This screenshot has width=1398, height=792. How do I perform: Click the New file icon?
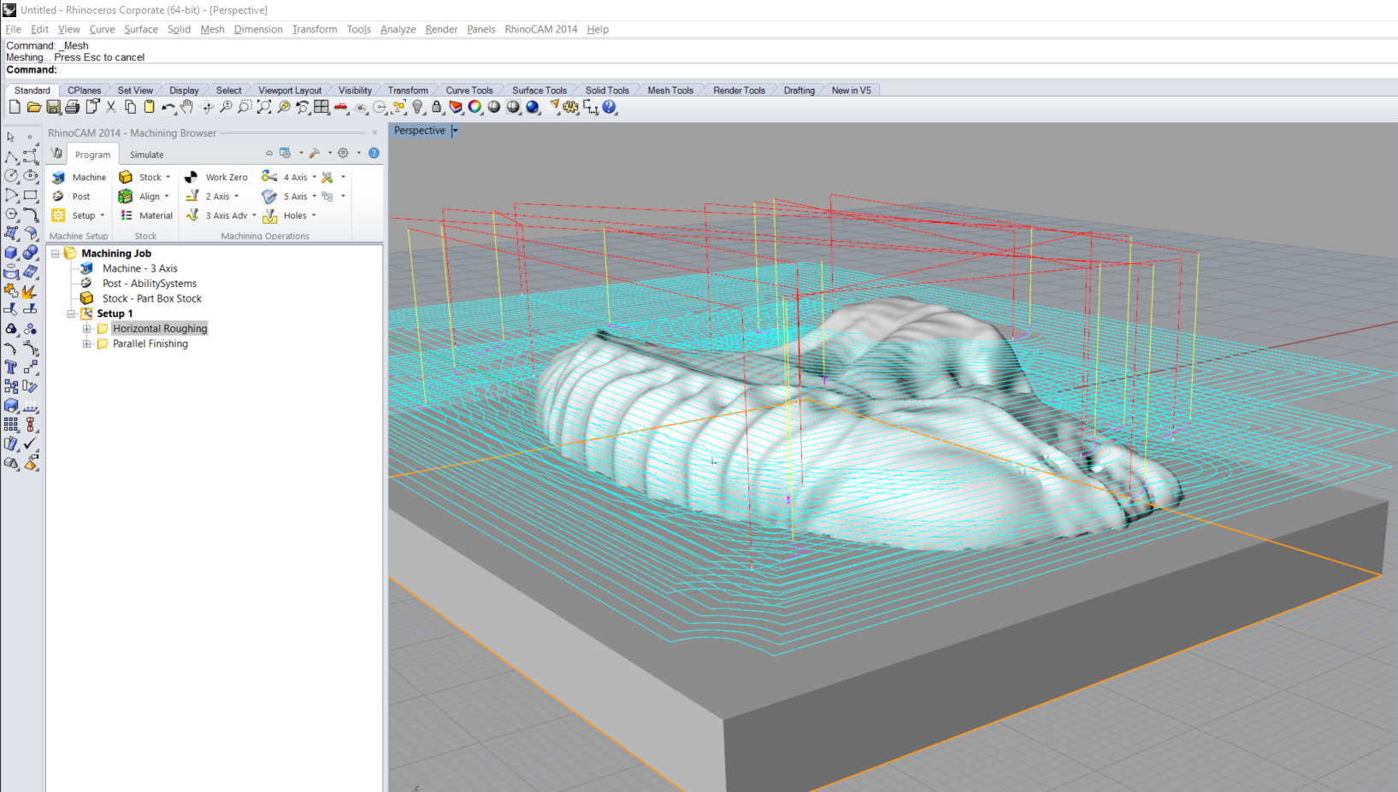coord(15,107)
